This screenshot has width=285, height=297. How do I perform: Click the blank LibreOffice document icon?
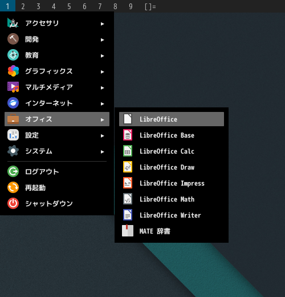tap(128, 119)
